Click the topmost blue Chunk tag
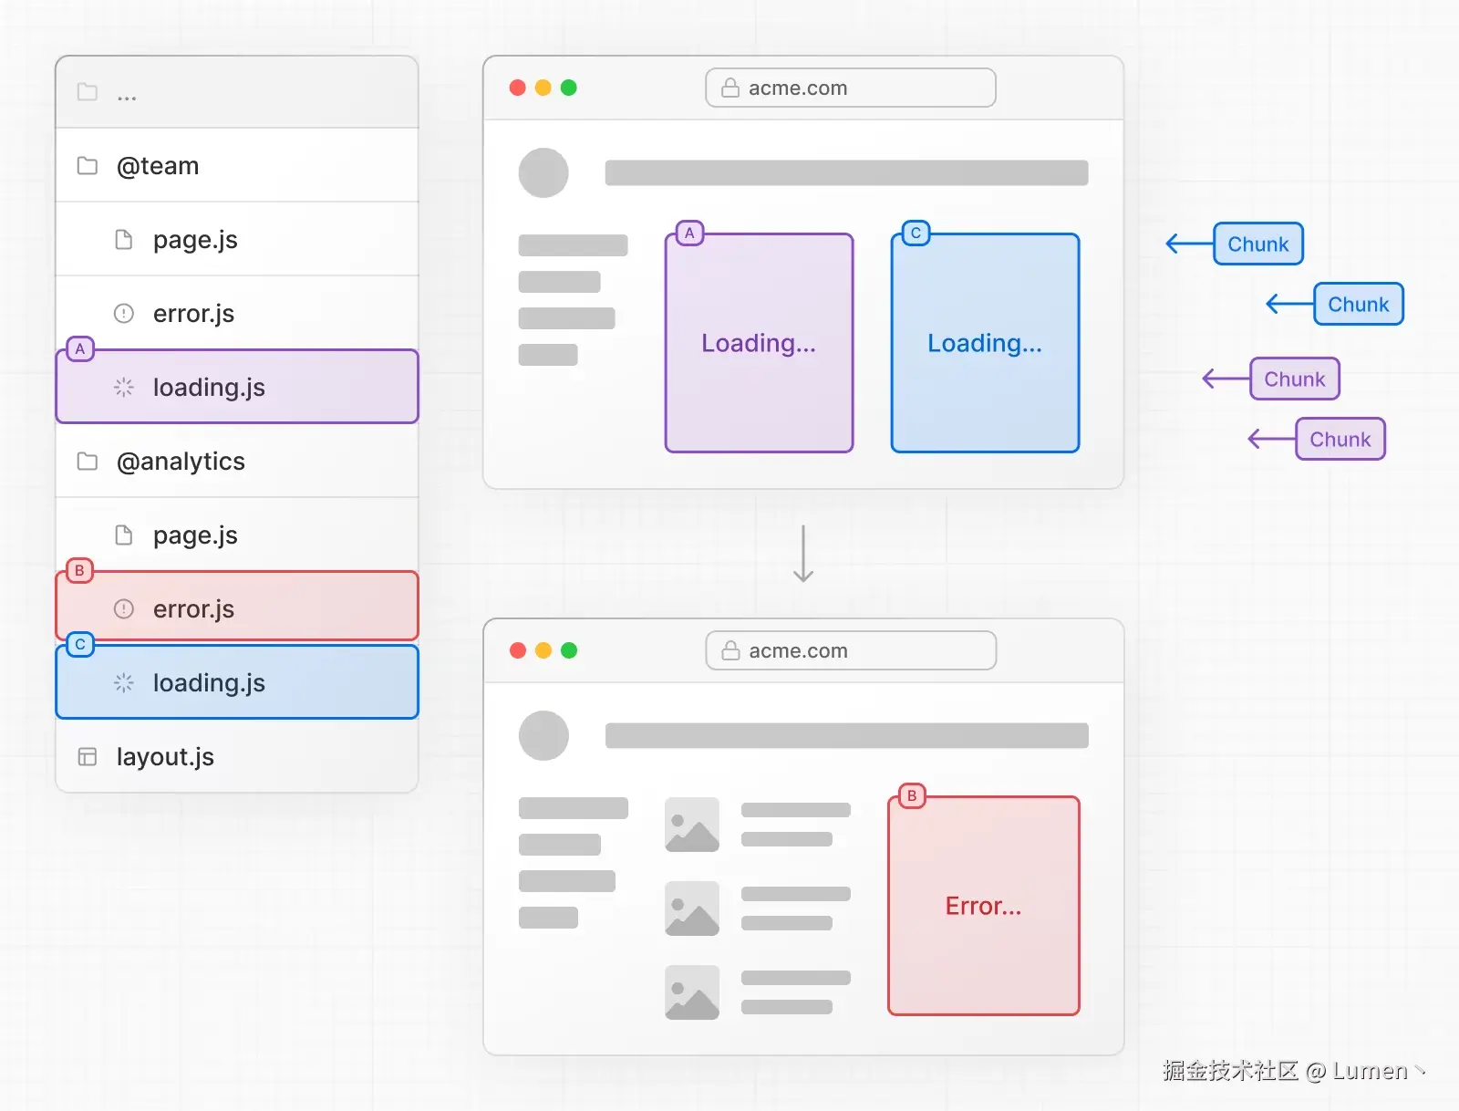The width and height of the screenshot is (1459, 1111). 1258,244
